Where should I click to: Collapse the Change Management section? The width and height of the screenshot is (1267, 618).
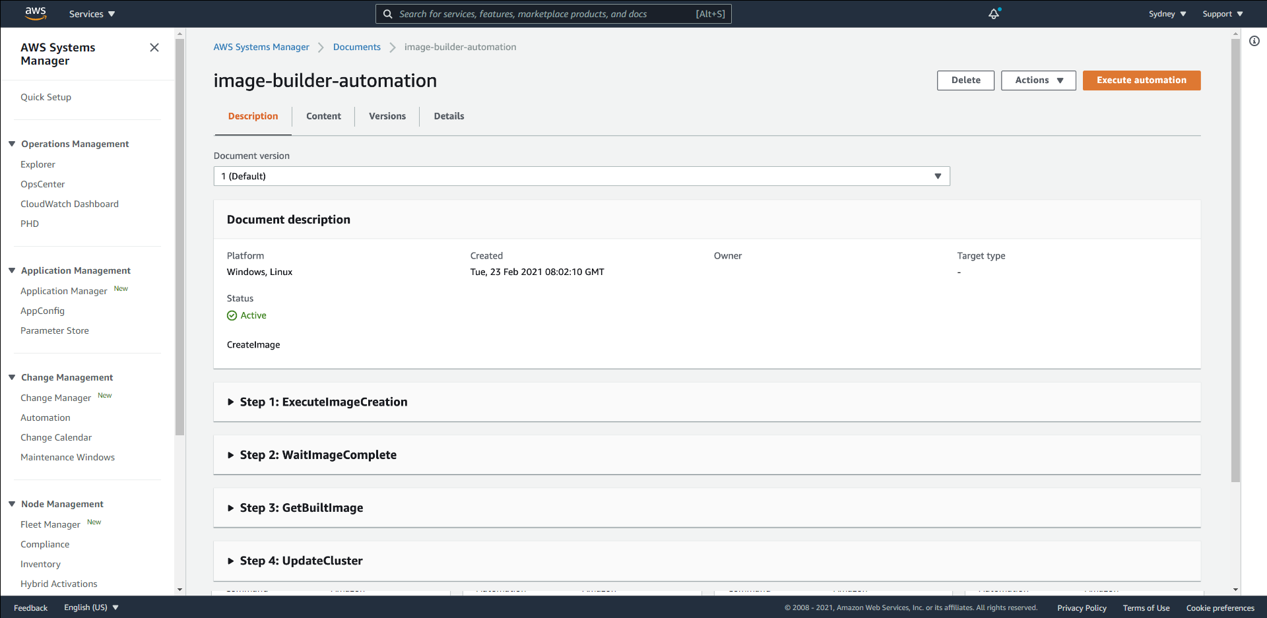tap(12, 377)
